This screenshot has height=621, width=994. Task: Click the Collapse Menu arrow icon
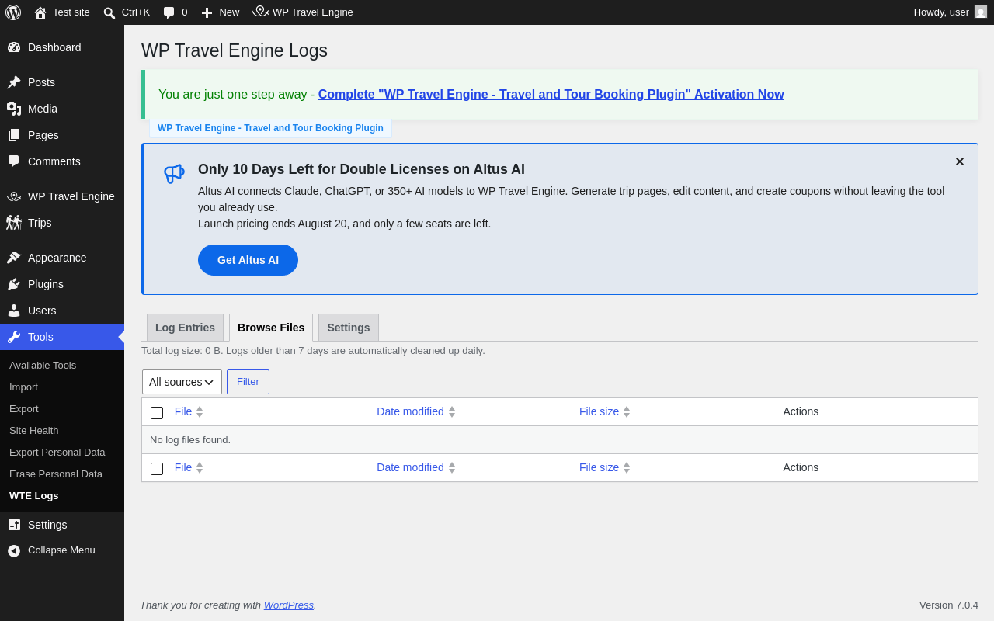(14, 550)
